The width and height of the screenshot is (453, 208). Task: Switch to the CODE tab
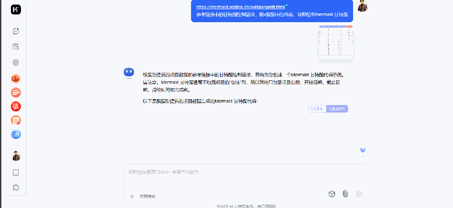(x=317, y=109)
